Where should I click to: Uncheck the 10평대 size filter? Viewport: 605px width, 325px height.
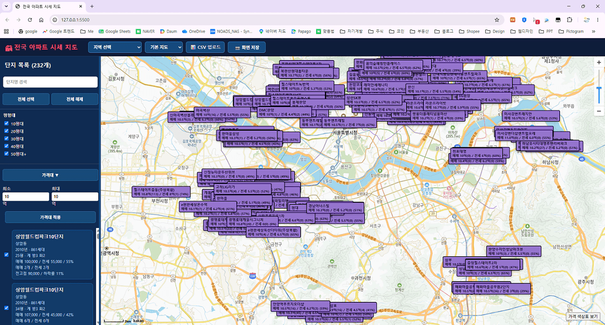[x=6, y=123]
